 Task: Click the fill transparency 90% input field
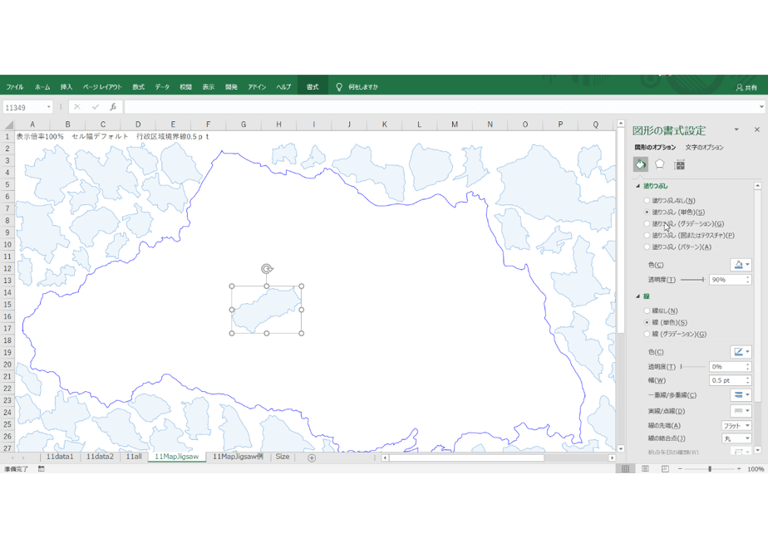click(x=726, y=280)
